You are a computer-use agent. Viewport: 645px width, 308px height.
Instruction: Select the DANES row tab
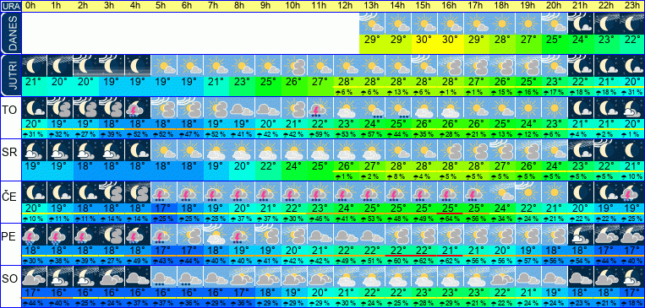(10, 33)
